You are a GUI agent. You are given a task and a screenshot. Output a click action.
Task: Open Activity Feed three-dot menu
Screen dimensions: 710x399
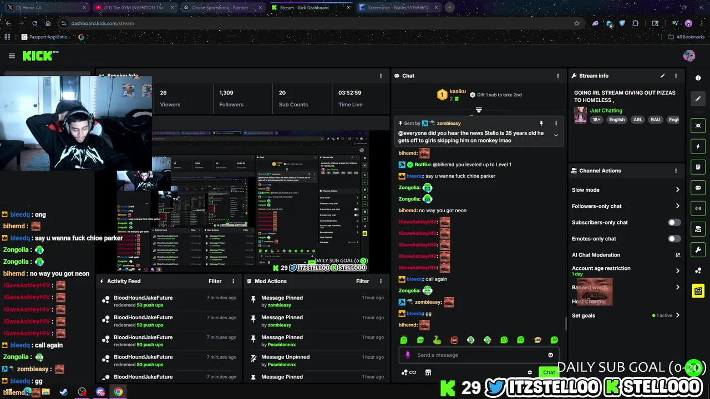tap(233, 281)
